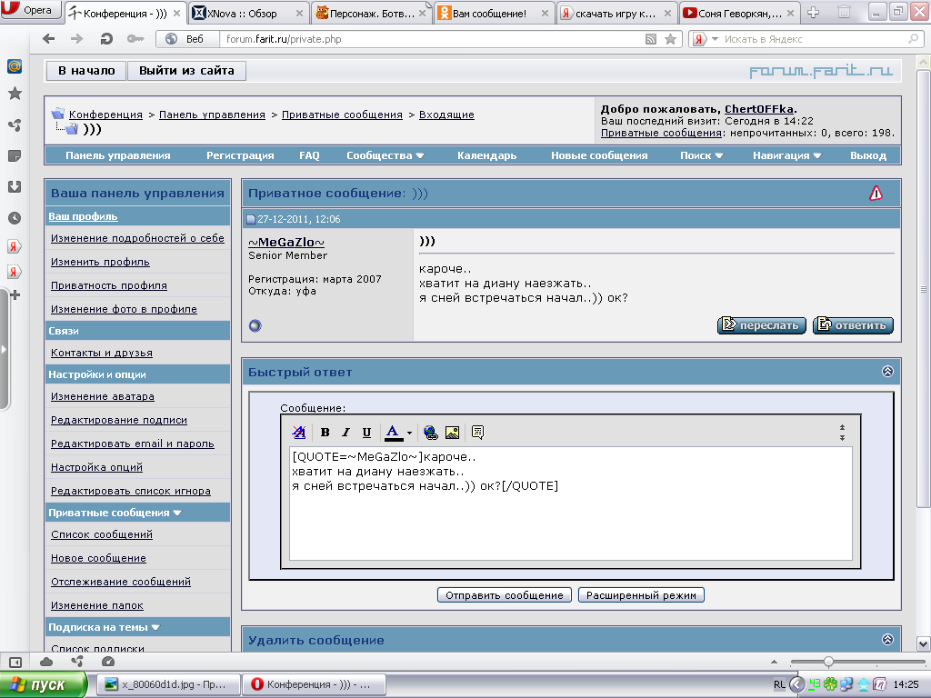Click the Выйти из сайта button
931x698 pixels.
(186, 71)
